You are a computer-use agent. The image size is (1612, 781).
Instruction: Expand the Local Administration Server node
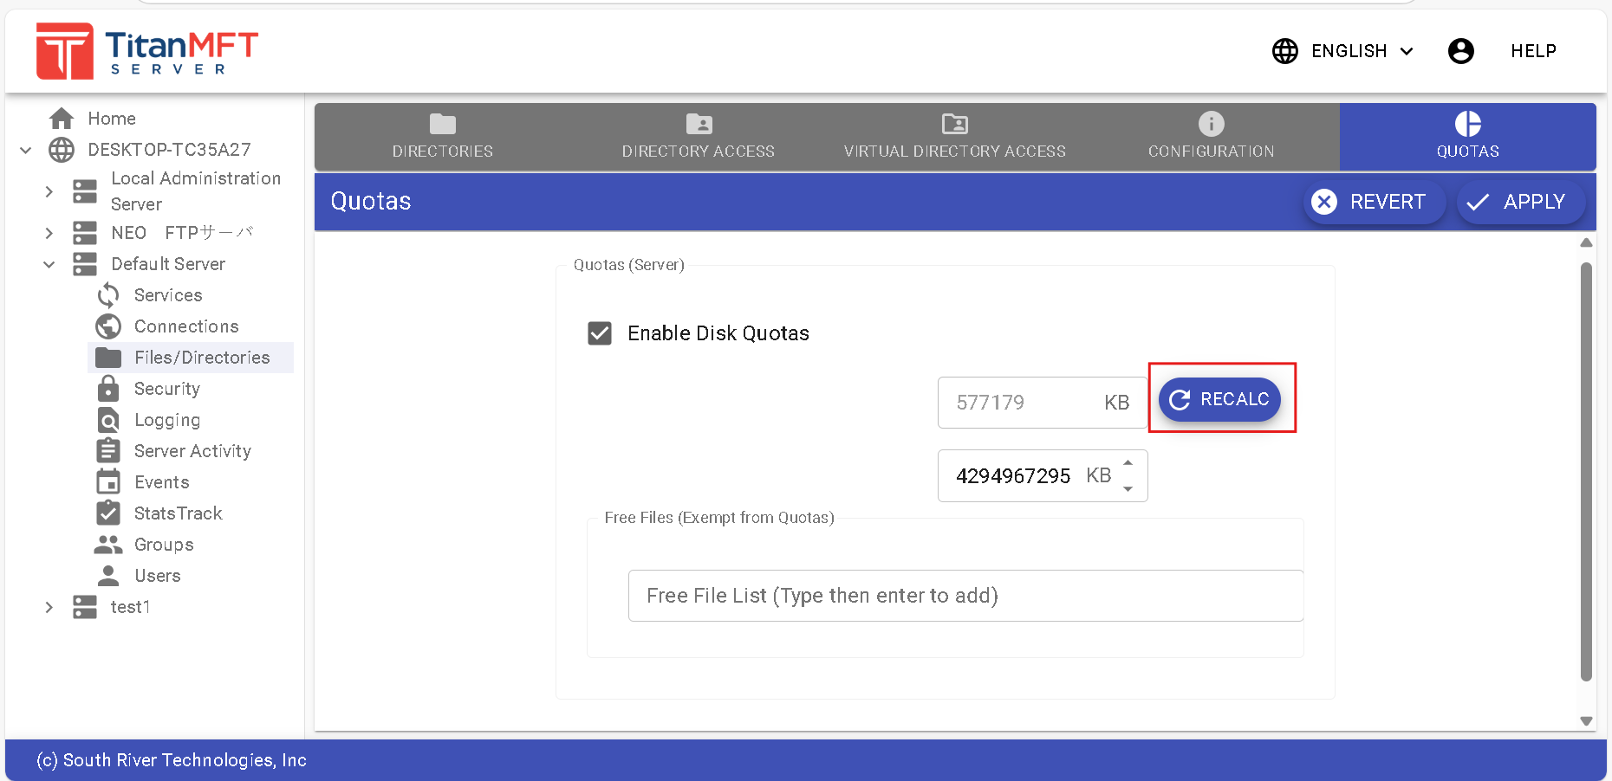click(x=49, y=191)
